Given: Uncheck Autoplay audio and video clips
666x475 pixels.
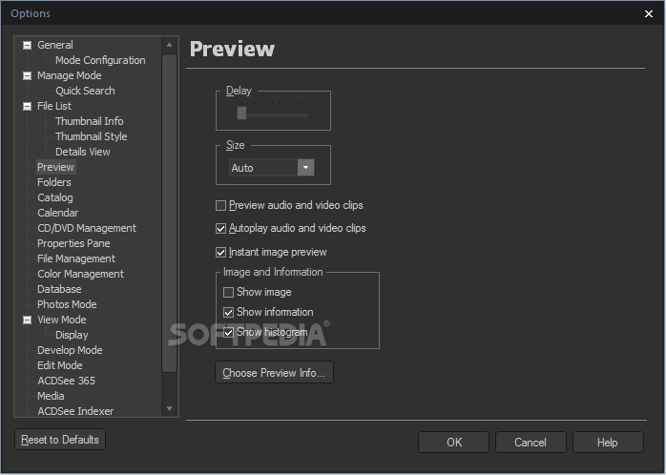Looking at the screenshot, I should (220, 229).
